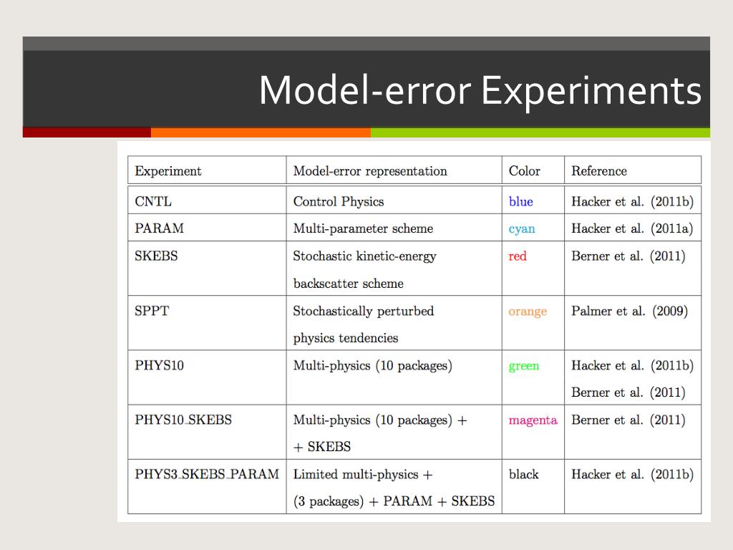Select the "PARAM" experiment cell

point(160,228)
